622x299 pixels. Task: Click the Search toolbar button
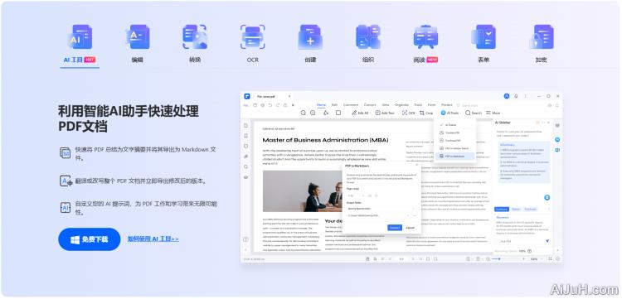pos(474,113)
